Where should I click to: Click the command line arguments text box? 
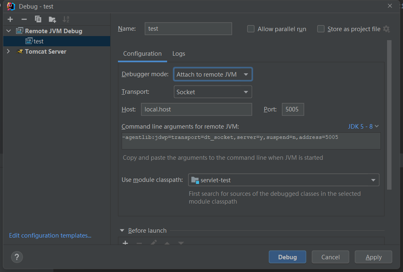(251, 141)
